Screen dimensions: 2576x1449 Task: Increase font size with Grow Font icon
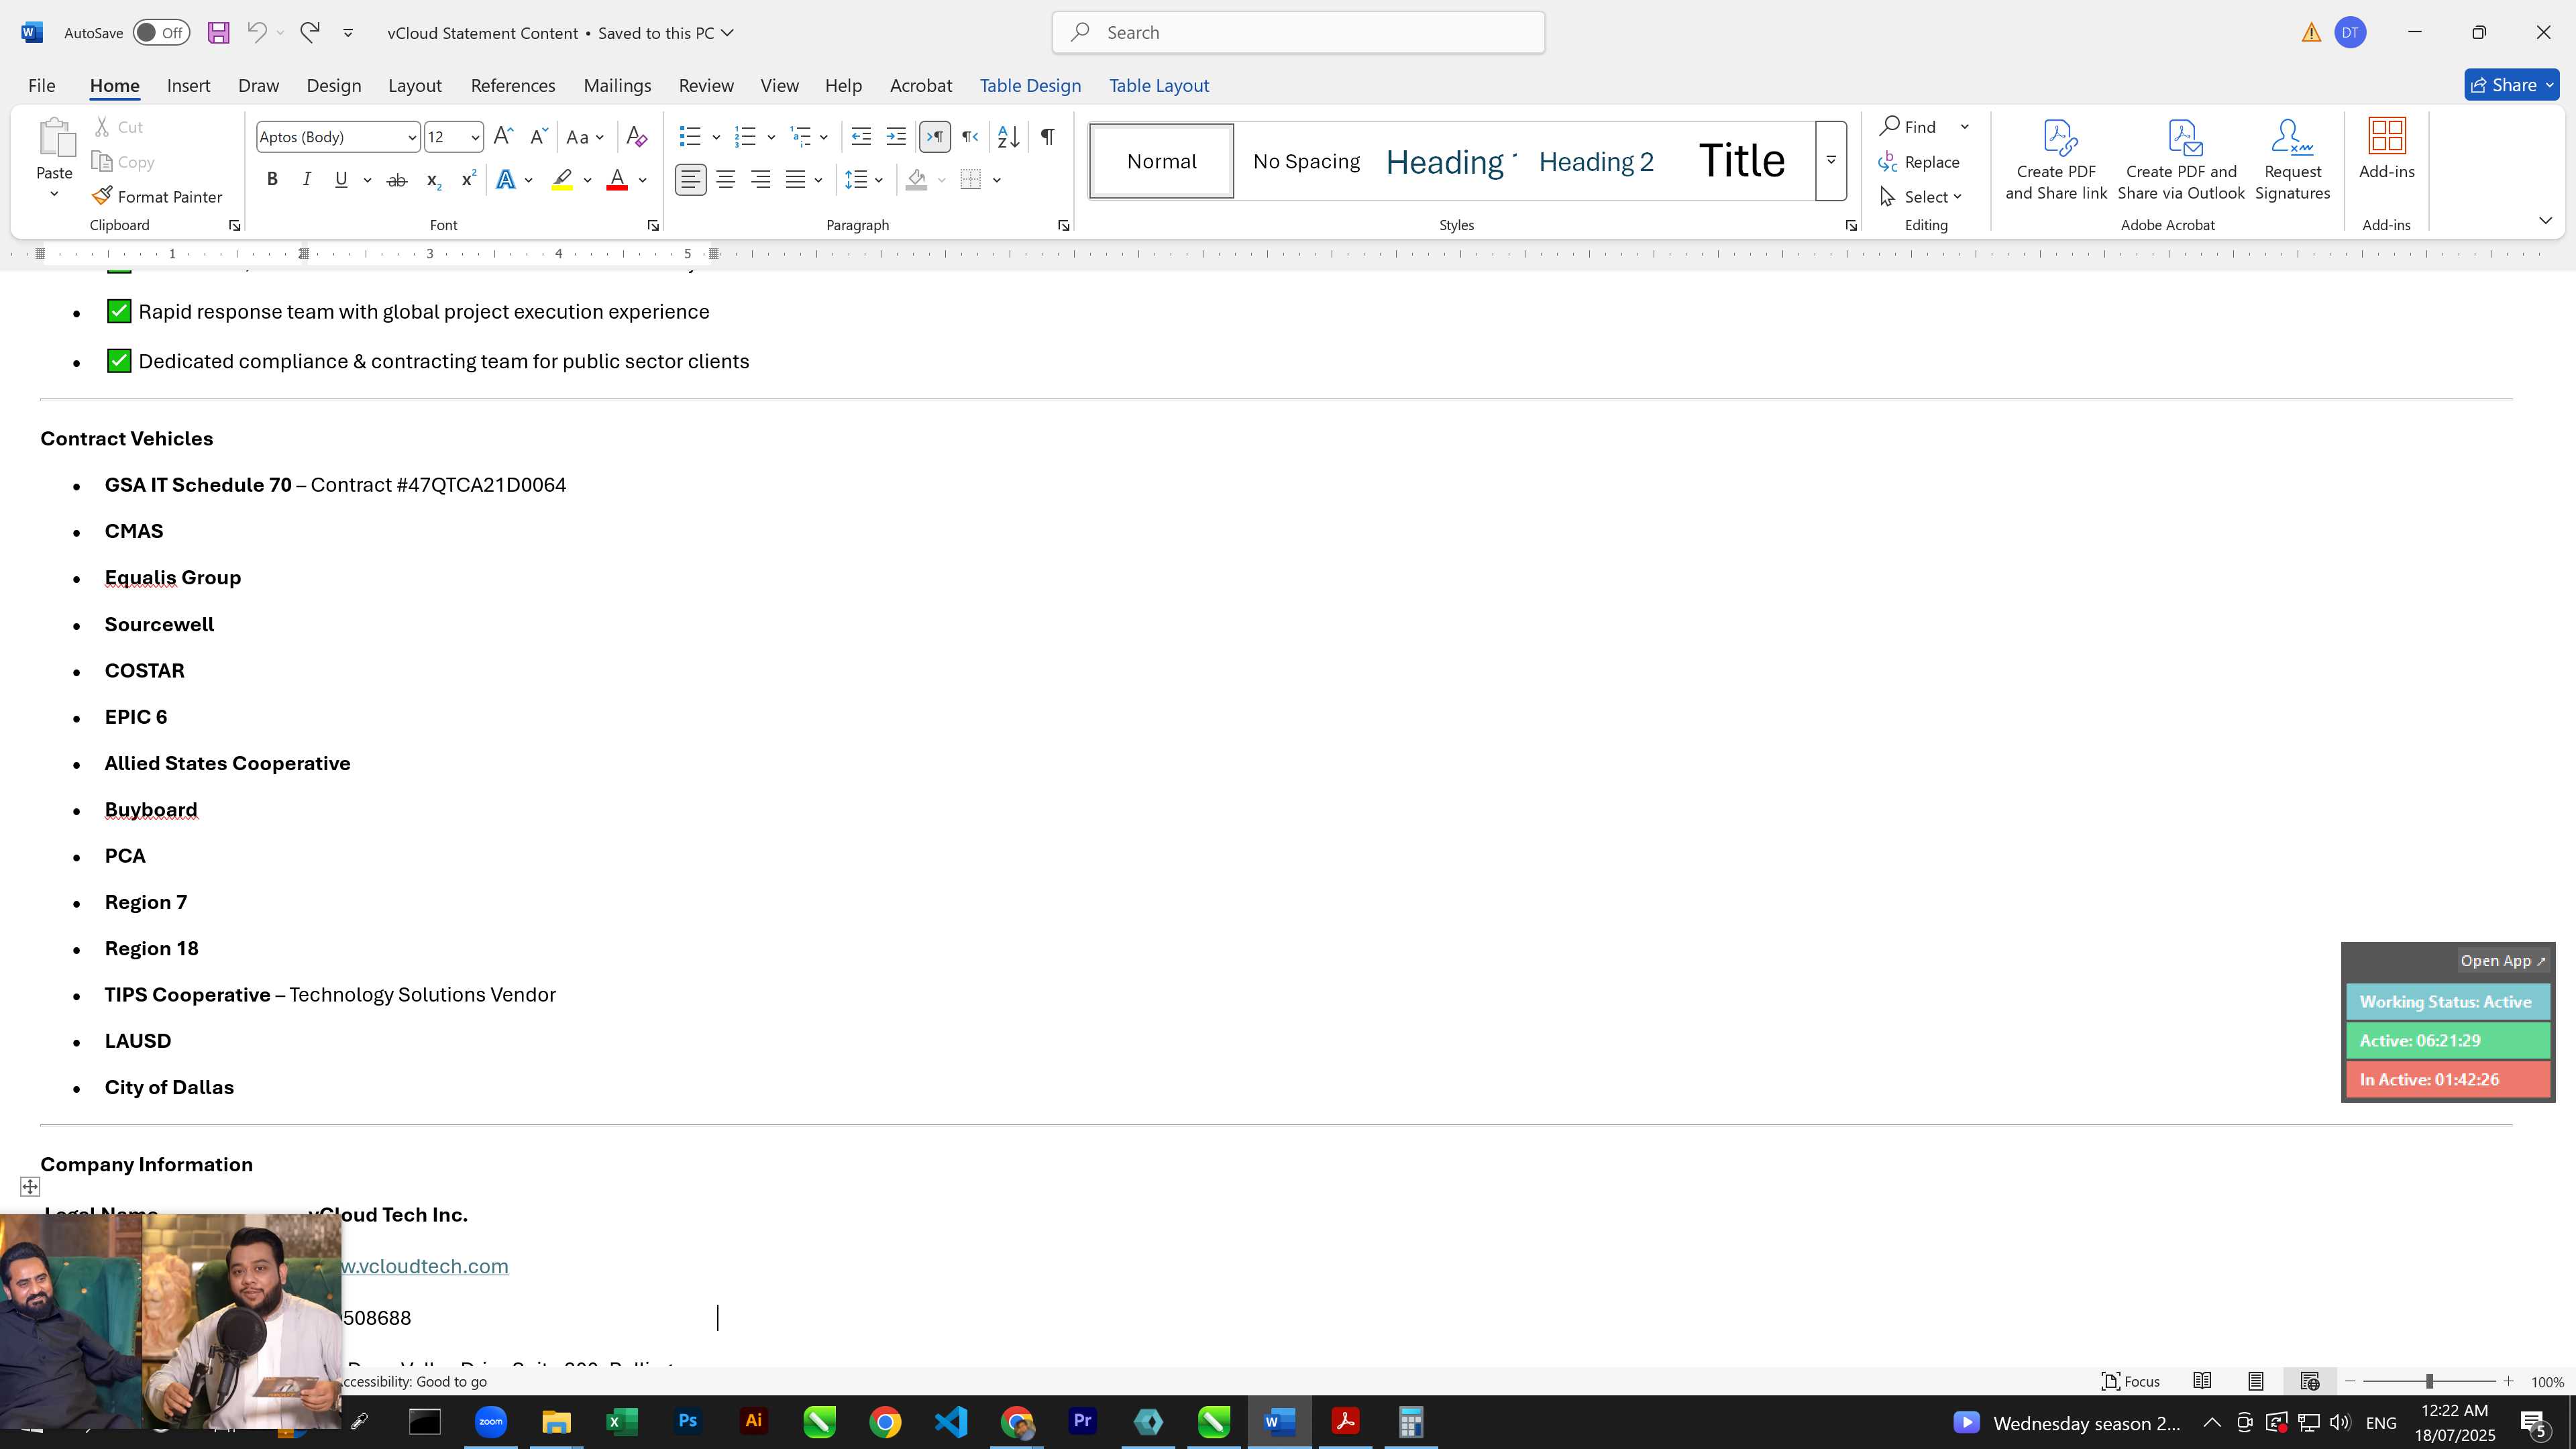(x=504, y=137)
